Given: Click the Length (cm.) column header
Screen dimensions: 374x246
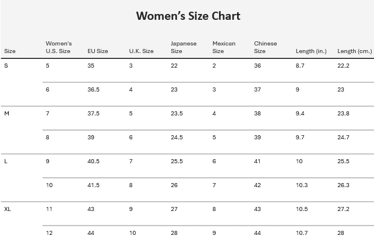Looking at the screenshot, I should 354,51.
